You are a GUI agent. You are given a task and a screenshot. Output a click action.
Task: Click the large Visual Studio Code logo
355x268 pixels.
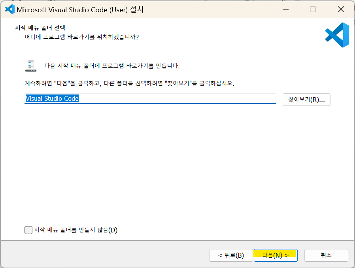[x=337, y=35]
